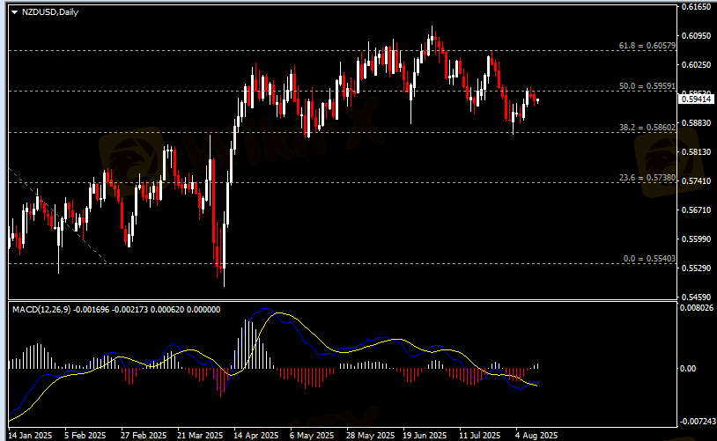Screen dimensions: 717x441
Task: Click the -0.007243 MACD scale value
Action: tap(697, 421)
